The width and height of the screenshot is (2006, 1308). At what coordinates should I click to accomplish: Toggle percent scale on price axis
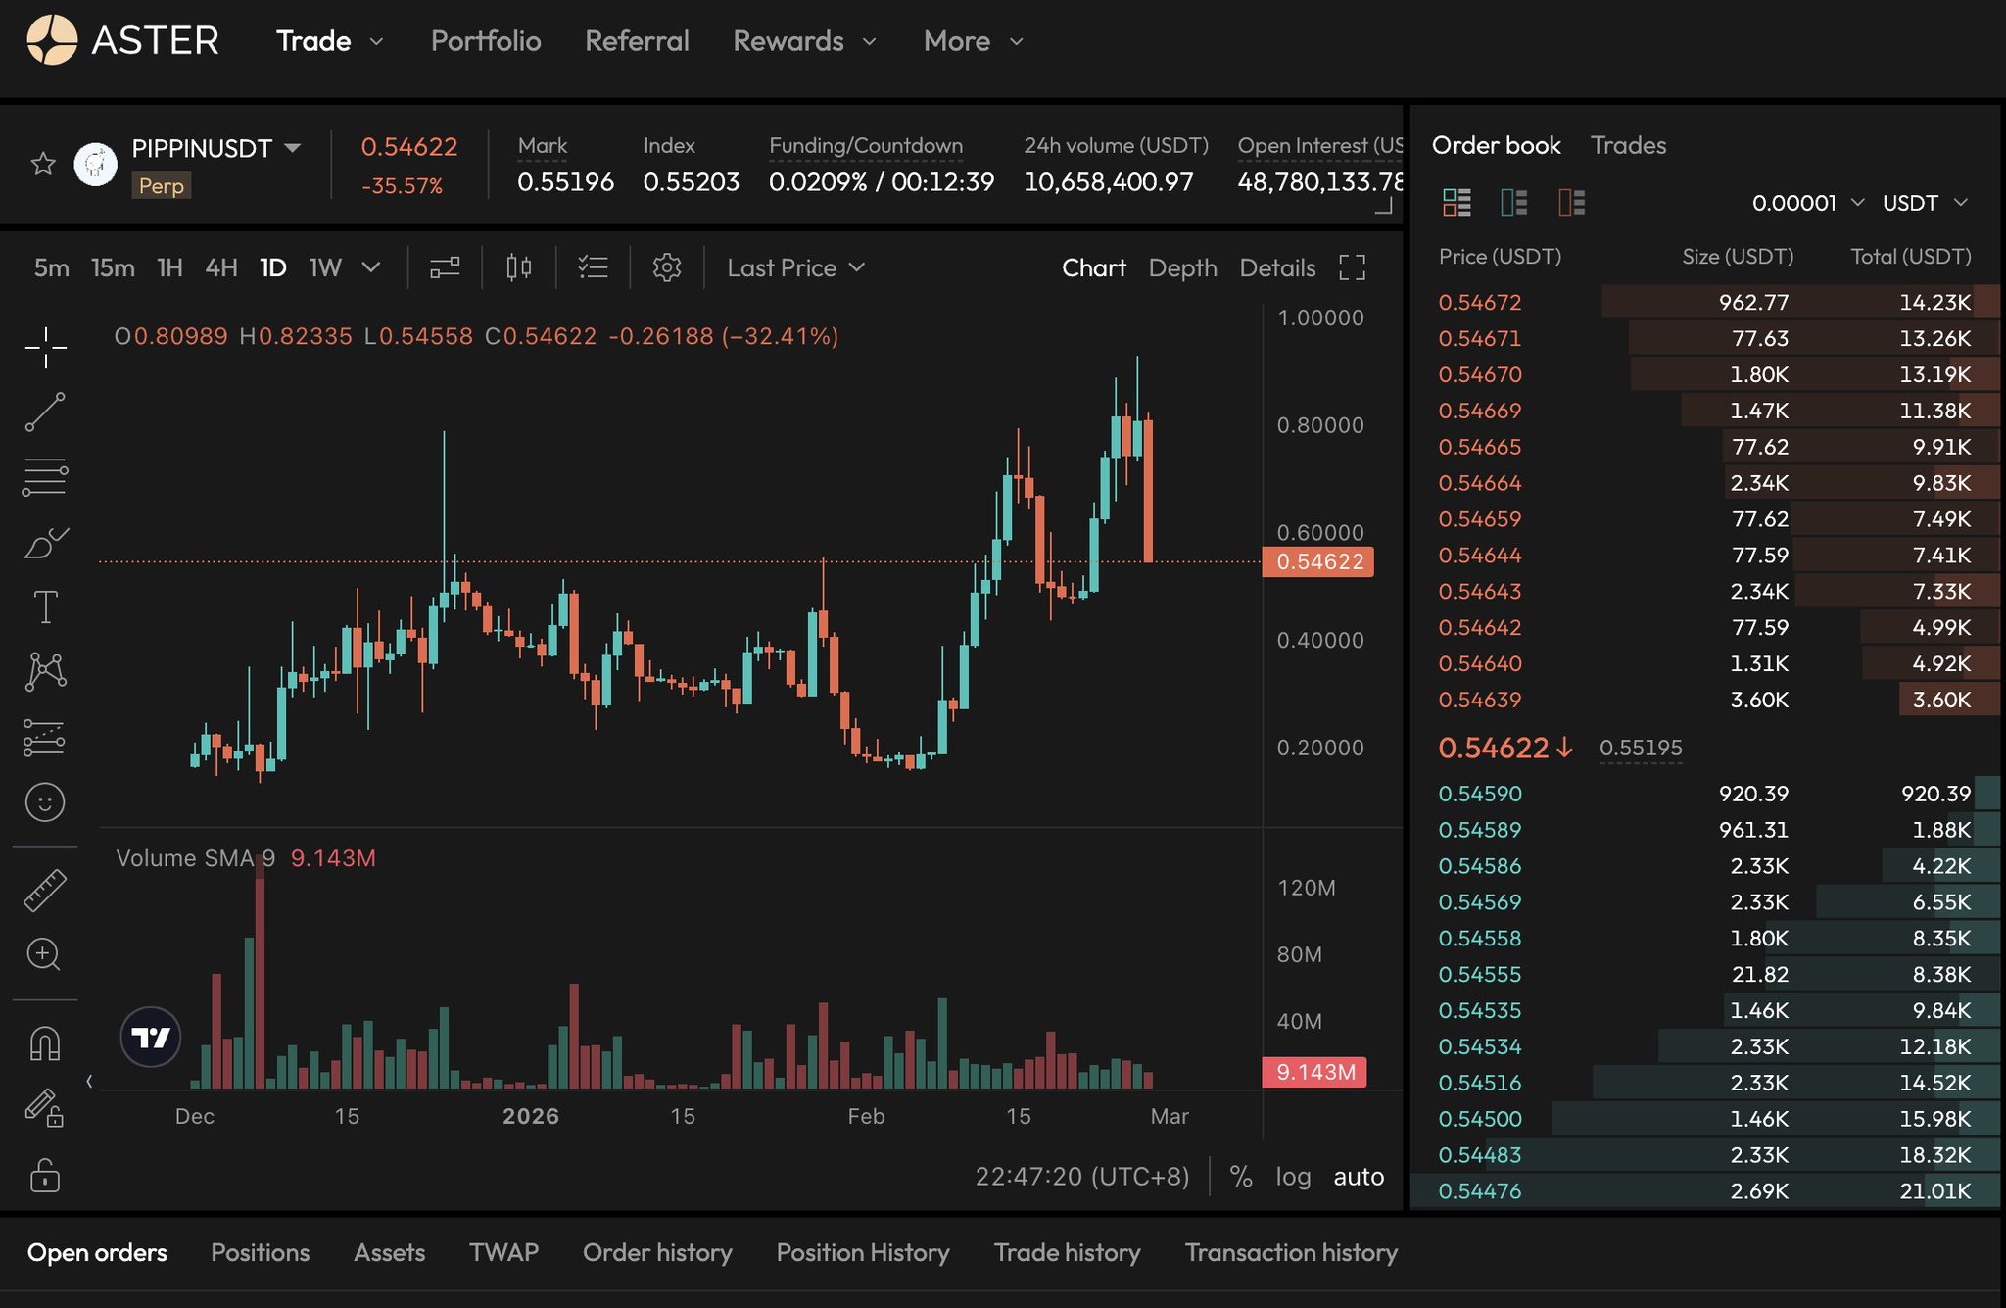(1241, 1177)
